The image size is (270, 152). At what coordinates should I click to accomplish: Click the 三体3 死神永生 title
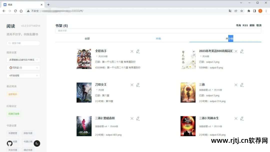[209, 118]
